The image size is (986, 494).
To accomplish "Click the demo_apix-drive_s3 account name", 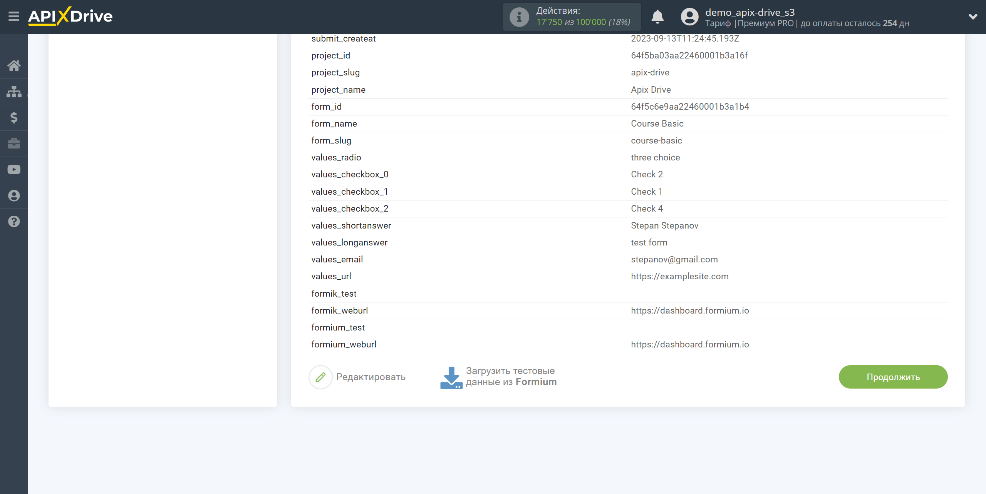I will 750,12.
